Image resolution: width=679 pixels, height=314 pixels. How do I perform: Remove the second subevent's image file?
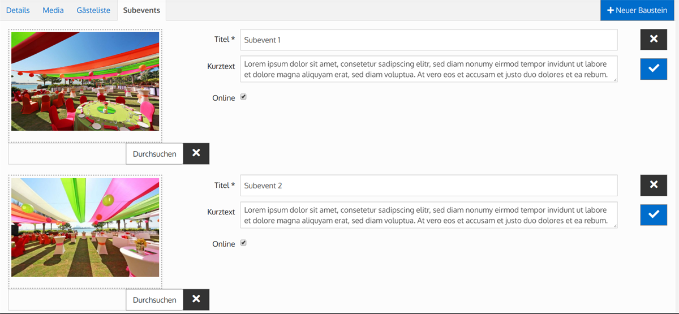pos(196,299)
